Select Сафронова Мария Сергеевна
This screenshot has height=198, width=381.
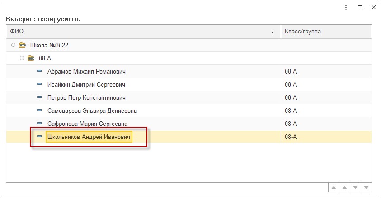pyautogui.click(x=87, y=124)
